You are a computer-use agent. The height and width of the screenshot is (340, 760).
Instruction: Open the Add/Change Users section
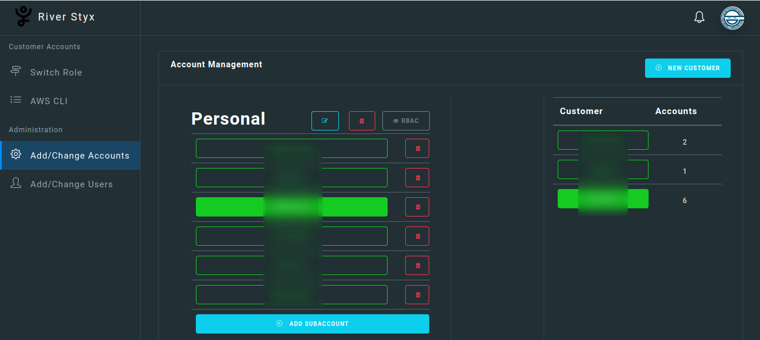click(72, 184)
